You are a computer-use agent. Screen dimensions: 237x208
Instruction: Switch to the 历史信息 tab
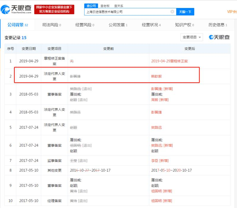(217, 25)
